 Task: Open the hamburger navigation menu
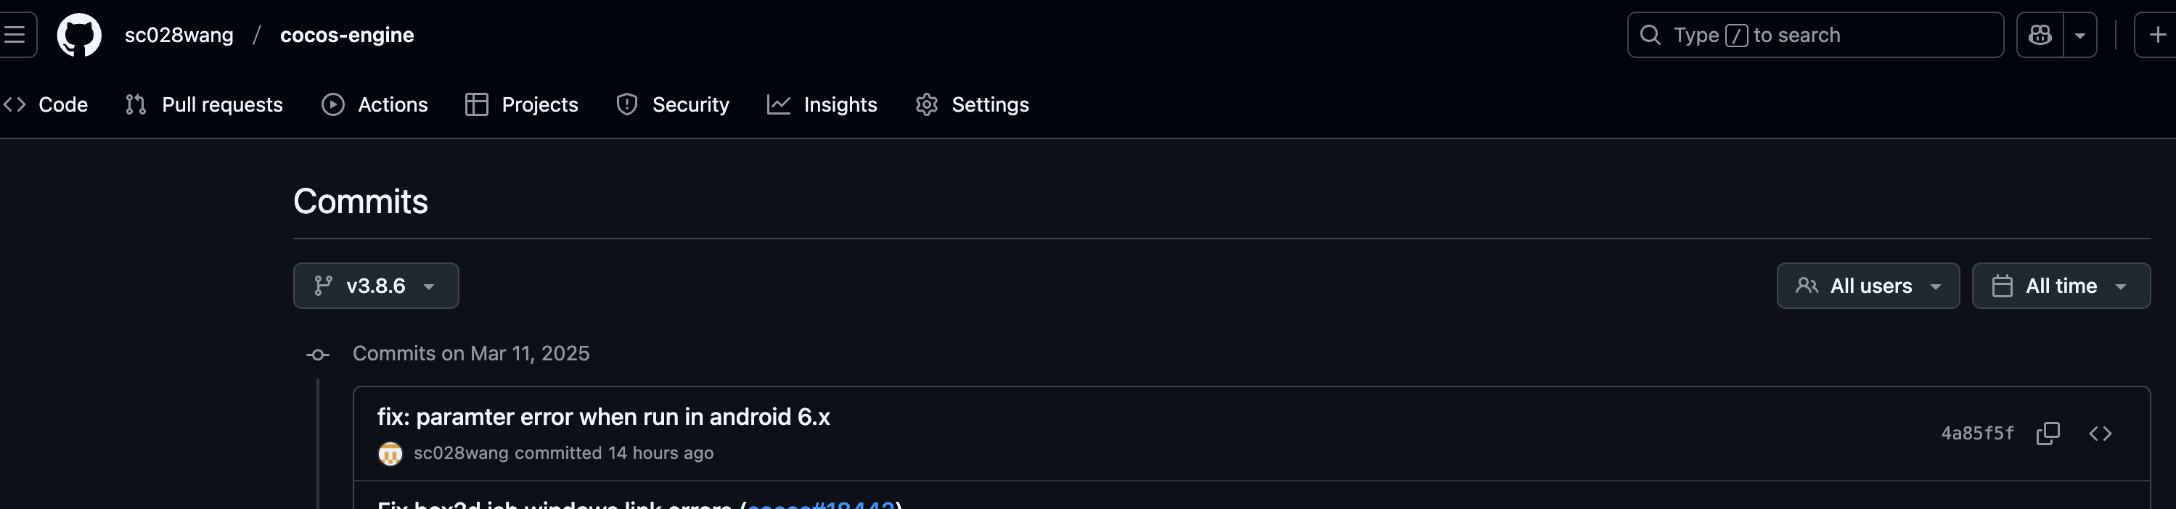[x=15, y=35]
